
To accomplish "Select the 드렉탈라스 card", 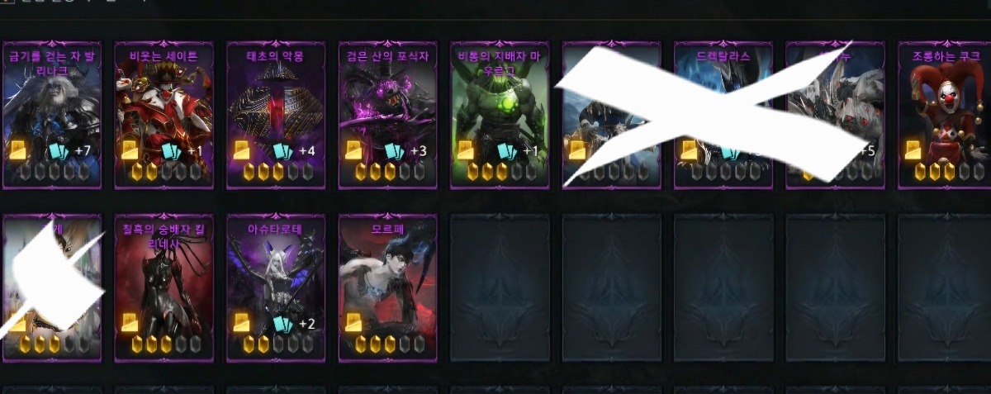I will coord(723,116).
